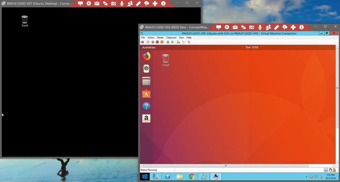Open gear settings menu in V07 ConnectWise toolbar
Image resolution: width=340 pixels, height=182 pixels.
(x=89, y=3)
